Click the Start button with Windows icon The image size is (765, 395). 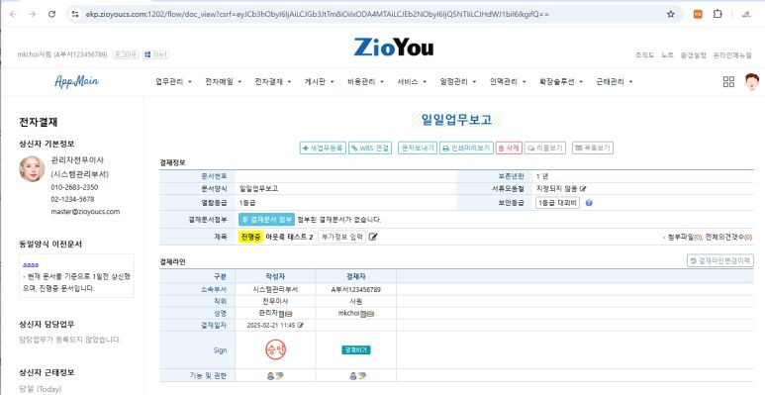(x=156, y=54)
